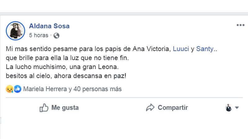Click the small profile avatar near Compartir
Viewport: 248px width, 139px height.
[228, 108]
